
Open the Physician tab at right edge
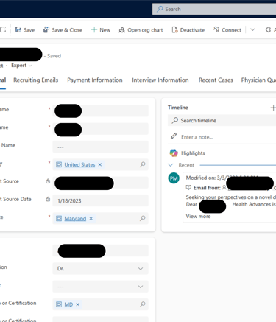click(x=258, y=80)
